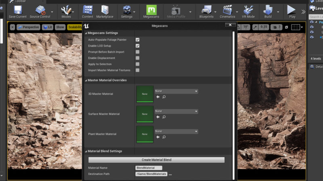Viewport: 323px width, 181px height.
Task: Click the Media Profile icon
Action: 176,12
